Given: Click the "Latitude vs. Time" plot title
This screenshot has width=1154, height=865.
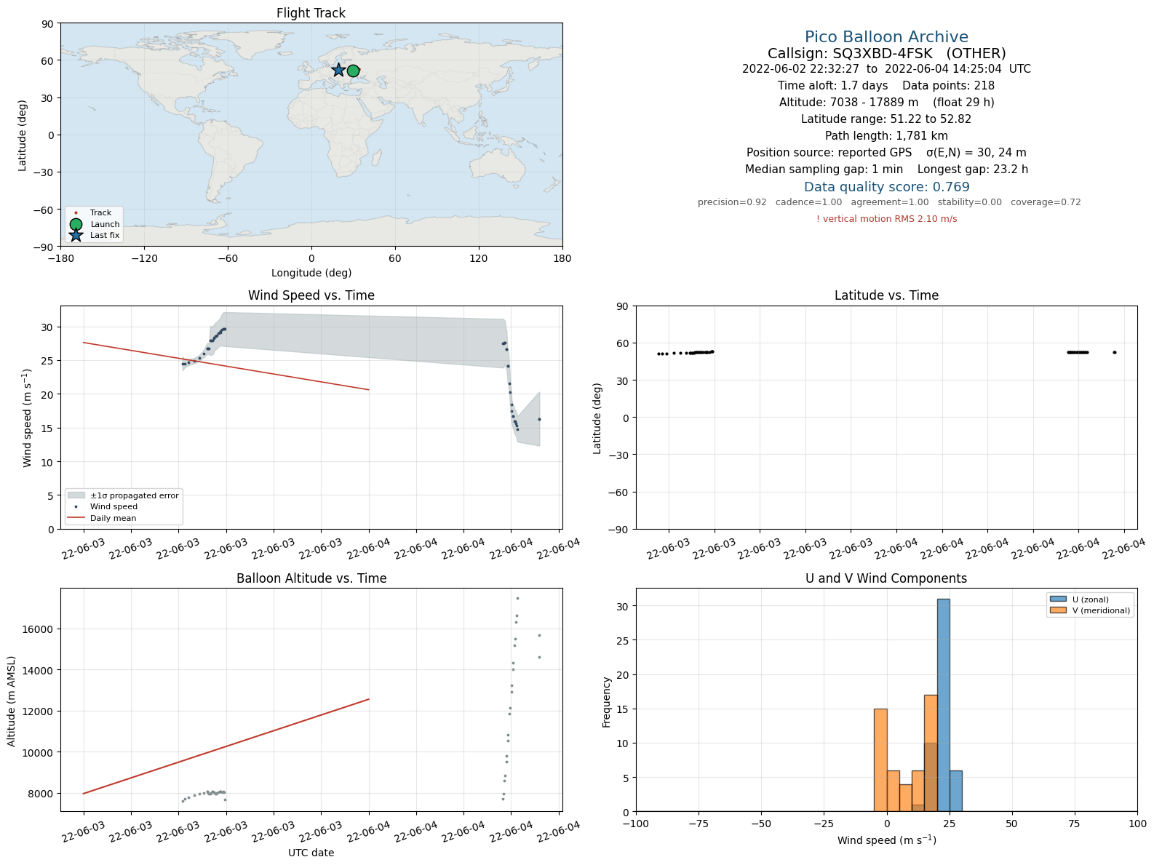Looking at the screenshot, I should click(x=886, y=295).
